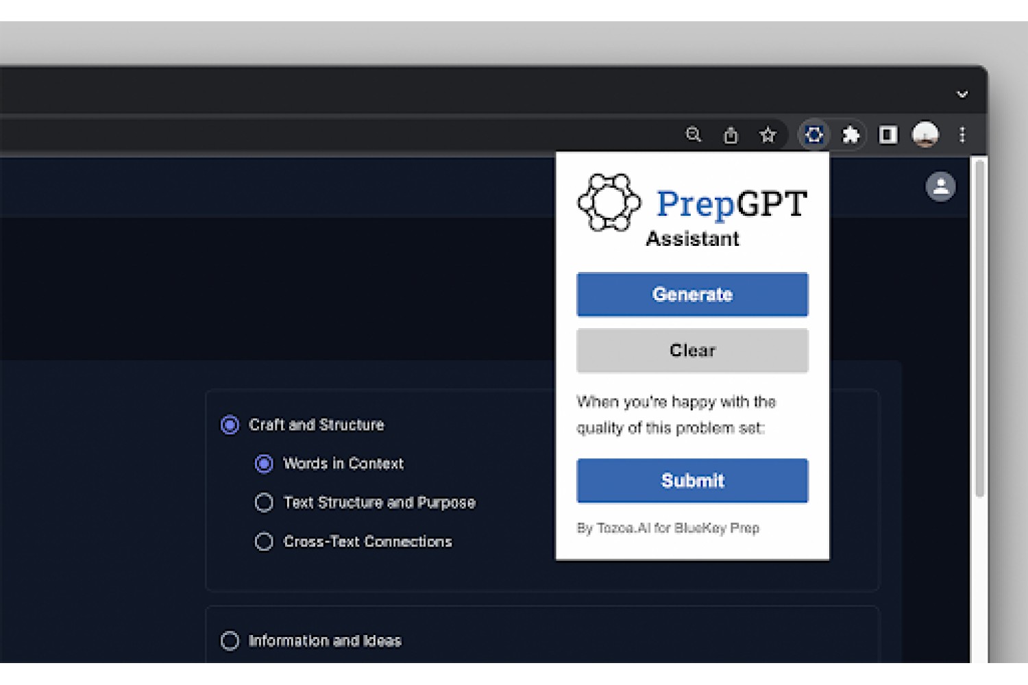Click the 'By Tozoa.AI for BlueKey Prep' text
The image size is (1028, 685).
668,528
